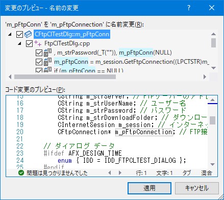Image resolution: width=224 pixels, height=200 pixels.
Task: Toggle checkbox for if (m_pFtpConn == NULL) row
Action: (x=39, y=70)
